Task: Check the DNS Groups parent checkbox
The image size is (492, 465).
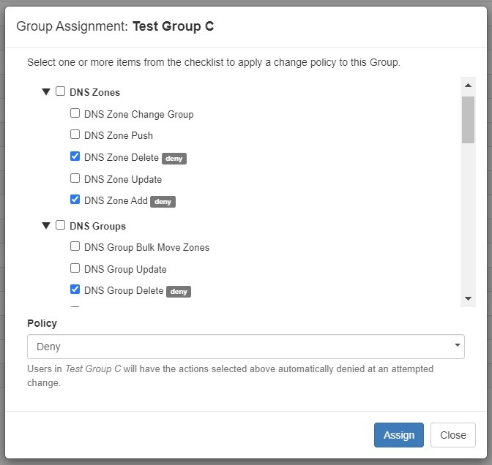Action: [61, 226]
